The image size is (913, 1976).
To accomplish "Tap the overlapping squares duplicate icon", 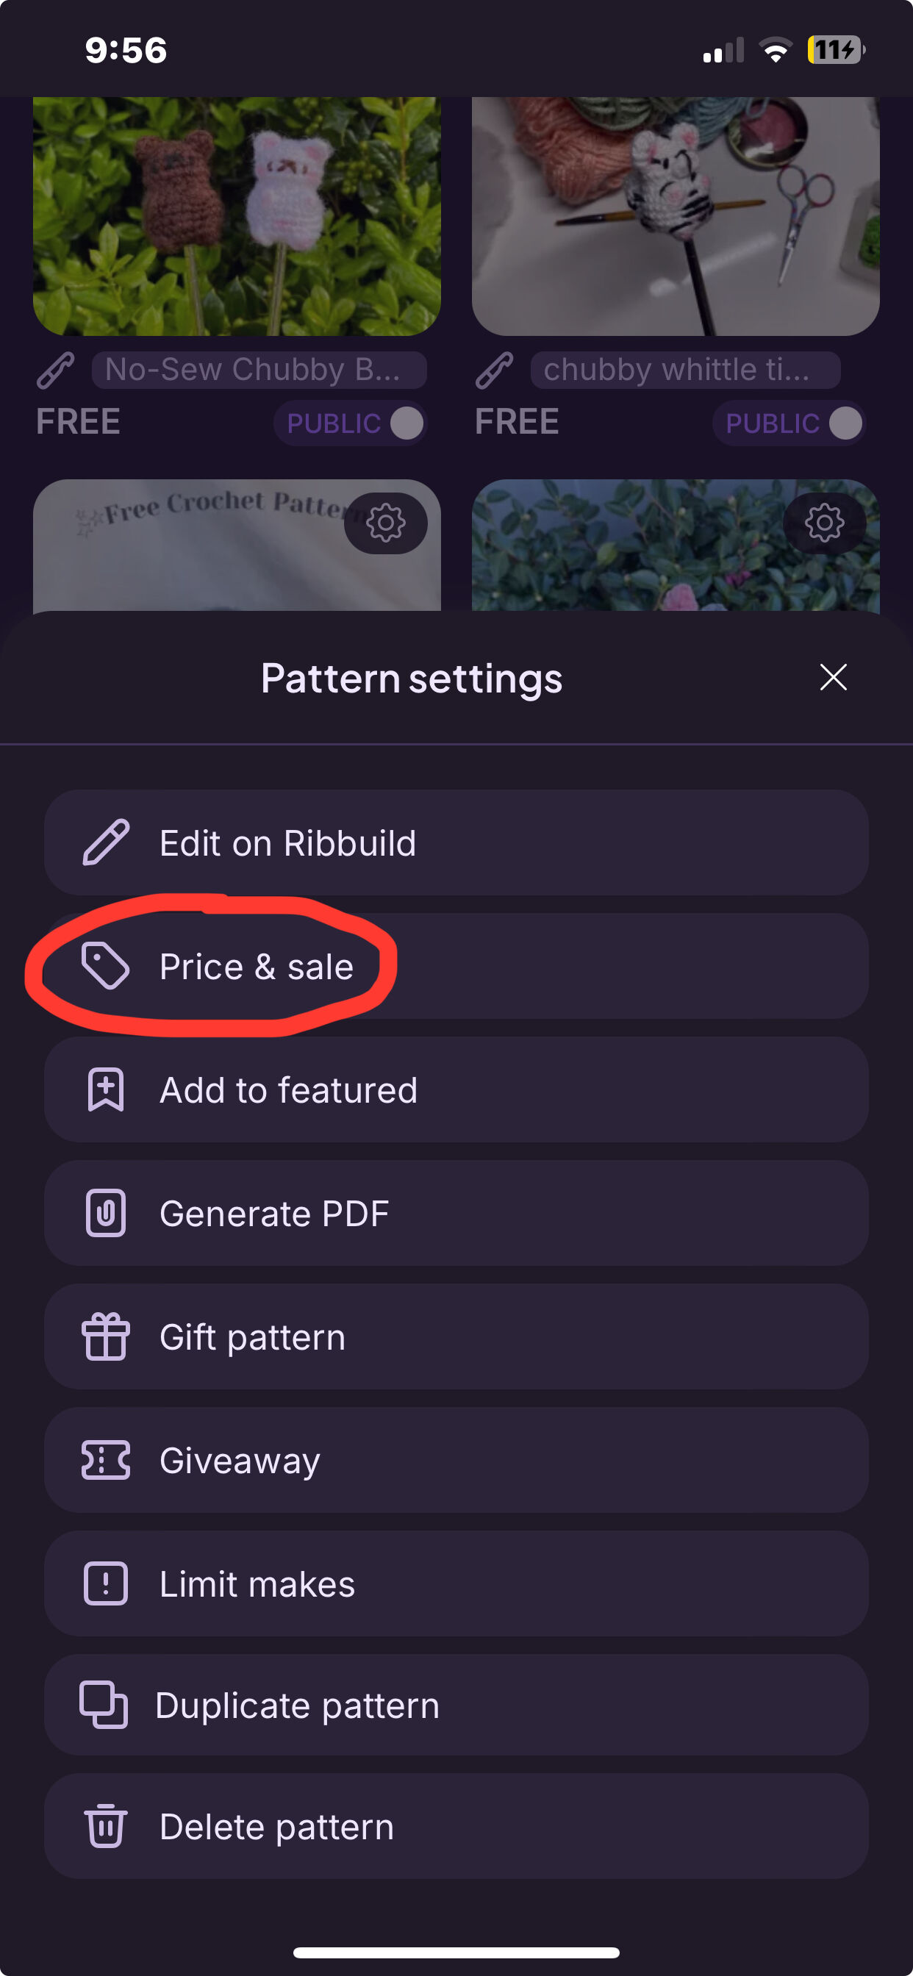I will point(104,1705).
